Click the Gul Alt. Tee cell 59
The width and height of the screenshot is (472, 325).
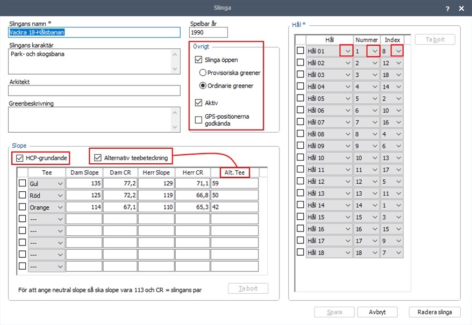coord(234,183)
